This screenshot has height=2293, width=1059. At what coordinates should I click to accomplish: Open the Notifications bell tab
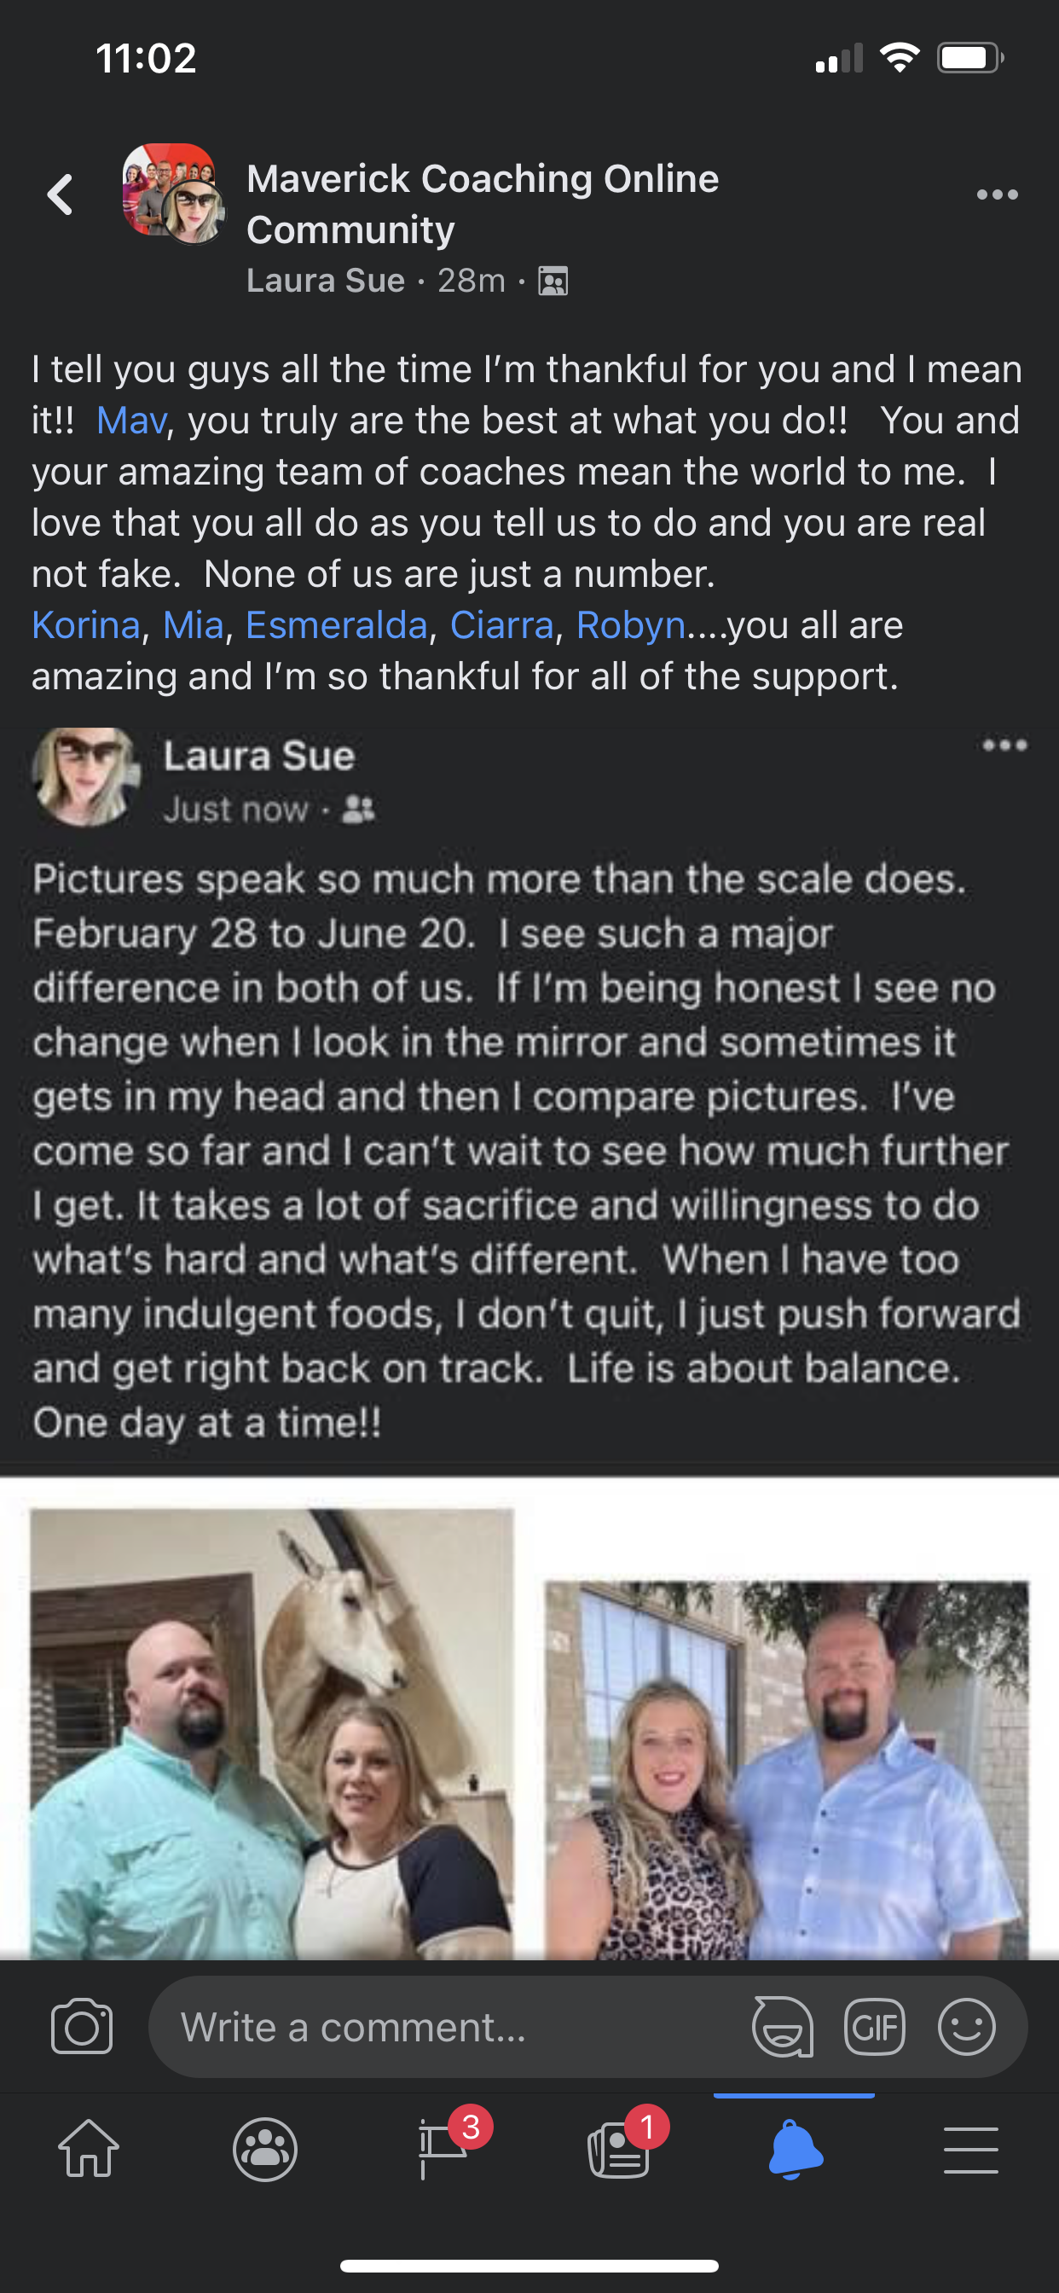click(795, 2149)
